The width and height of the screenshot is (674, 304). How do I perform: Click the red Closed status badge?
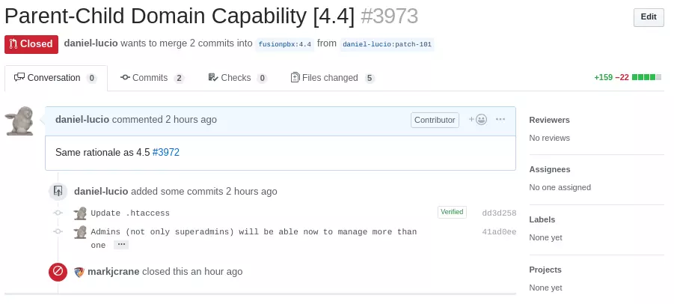(x=31, y=44)
